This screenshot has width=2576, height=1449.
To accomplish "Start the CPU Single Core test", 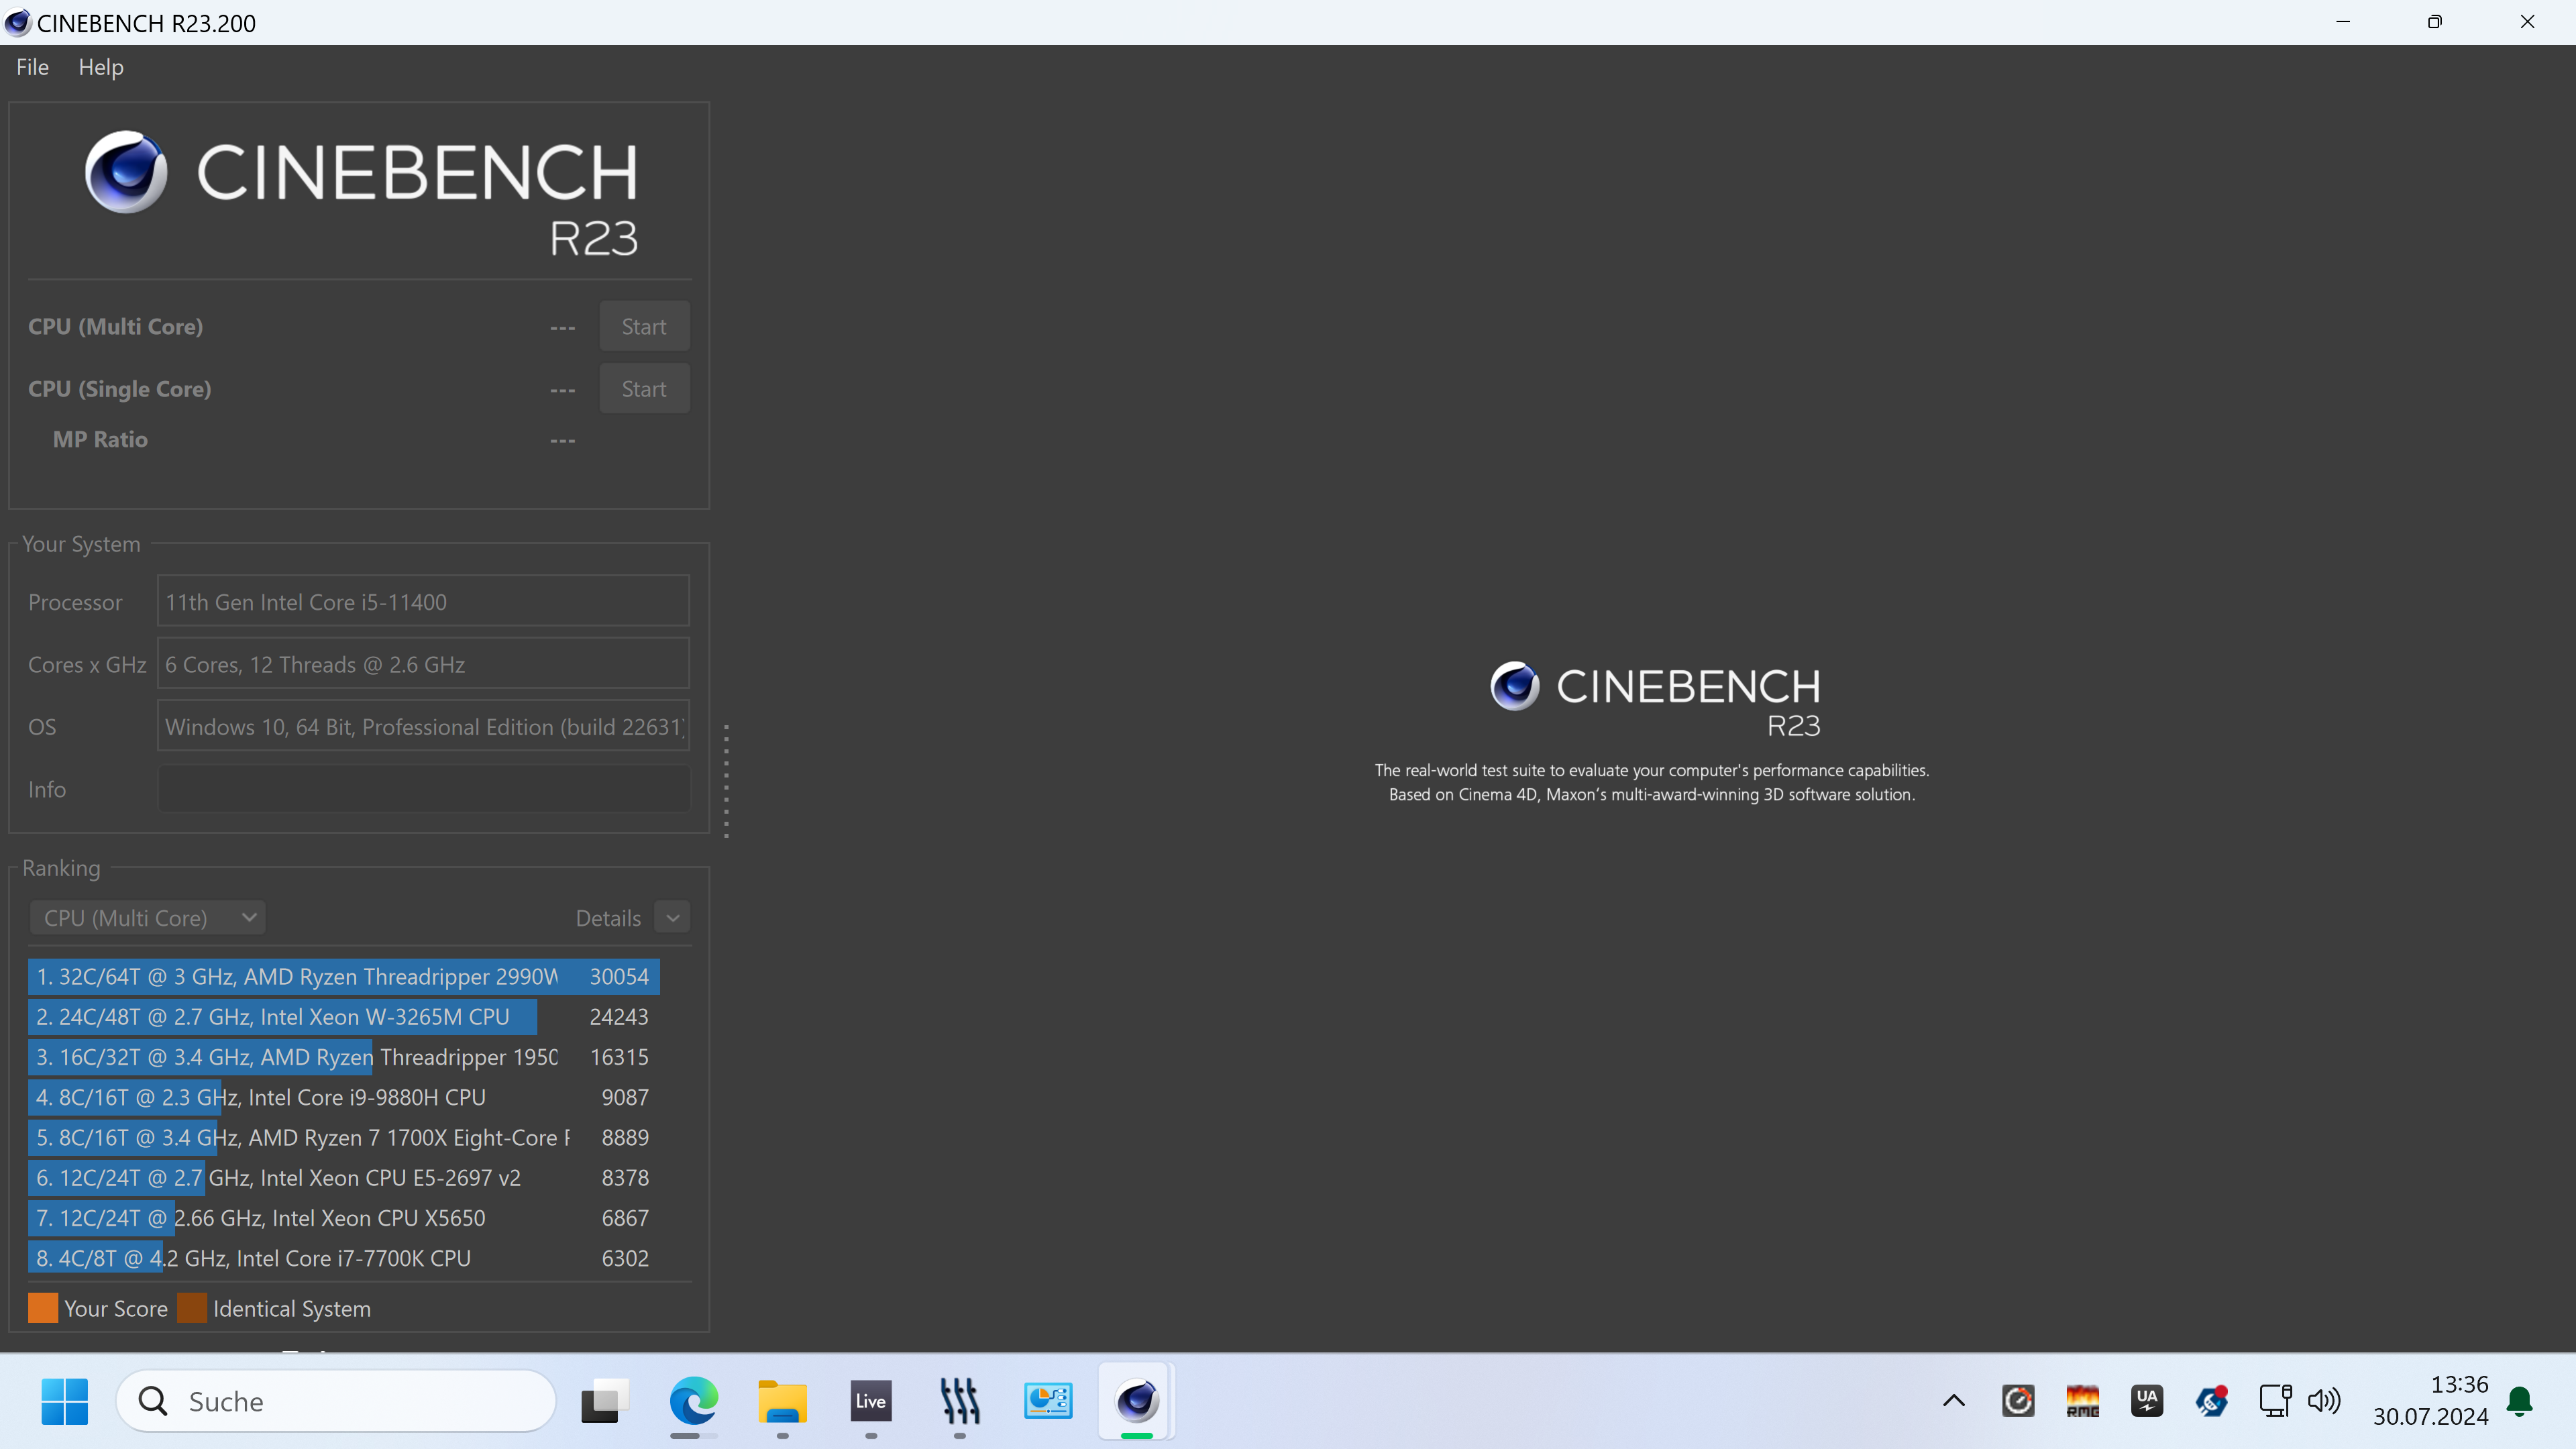I will (x=644, y=389).
